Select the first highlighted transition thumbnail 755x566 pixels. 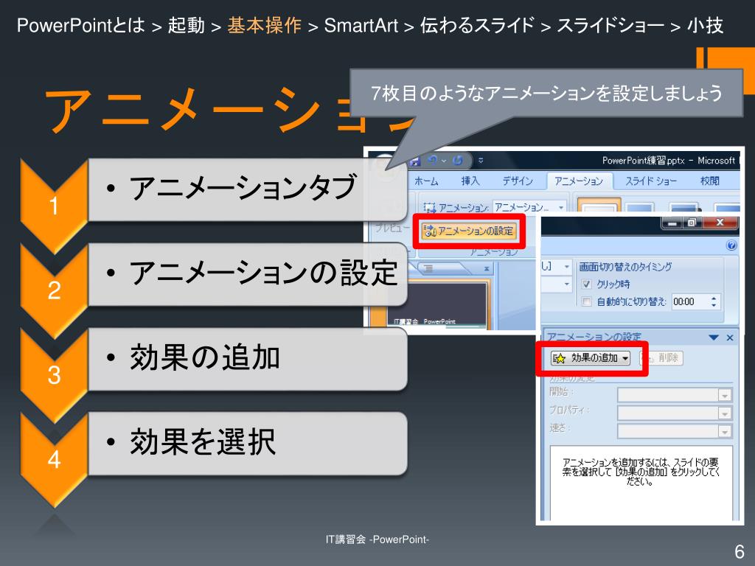pos(599,204)
